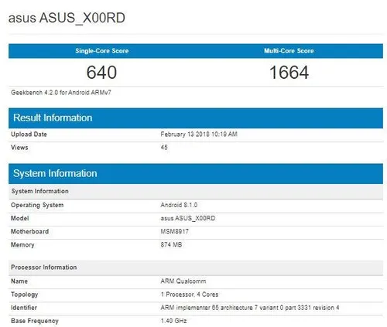Select the Model label
387x327 pixels.
19,218
